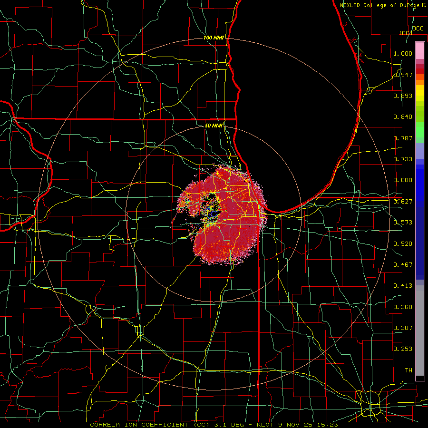Select the 0.307 scale value
Image resolution: width=428 pixels, height=428 pixels.
point(403,328)
